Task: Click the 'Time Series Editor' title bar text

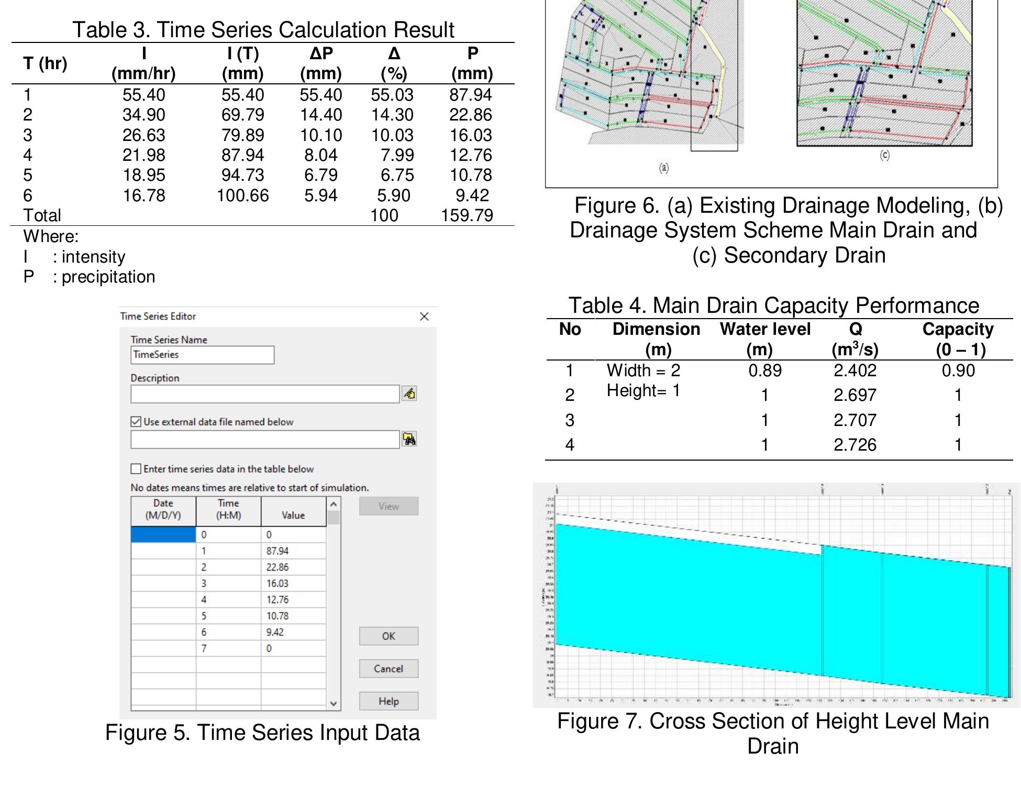Action: (x=158, y=317)
